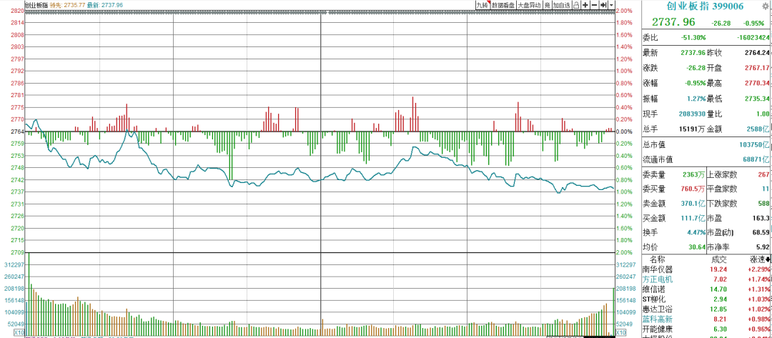Select the 维信诺 row
This screenshot has height=338, width=772.
[706, 289]
